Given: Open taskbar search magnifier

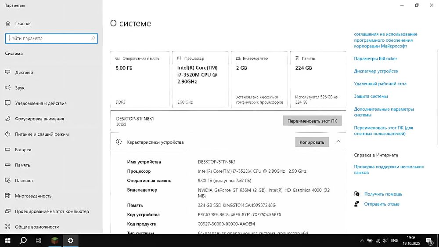Looking at the screenshot, I should (x=23, y=240).
